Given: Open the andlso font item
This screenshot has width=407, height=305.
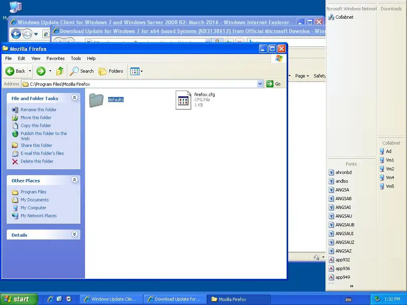Looking at the screenshot, I should click(339, 181).
